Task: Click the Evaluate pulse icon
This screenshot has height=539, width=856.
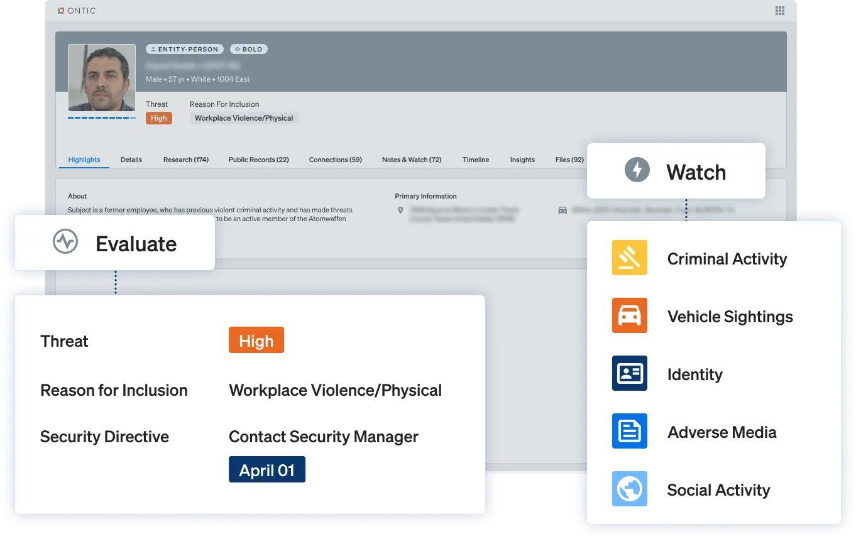Action: [x=65, y=242]
